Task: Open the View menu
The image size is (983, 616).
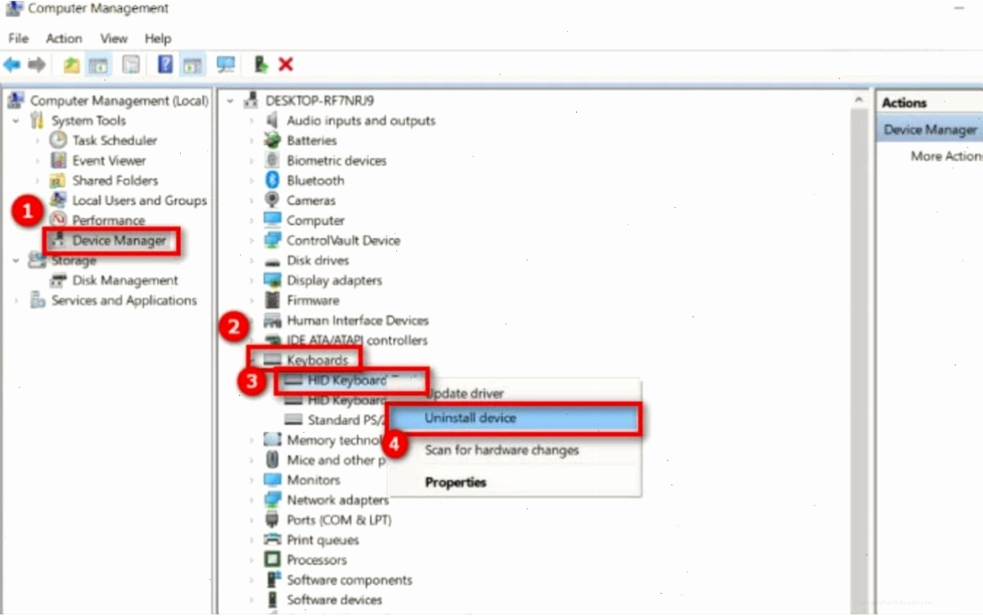Action: pos(114,38)
